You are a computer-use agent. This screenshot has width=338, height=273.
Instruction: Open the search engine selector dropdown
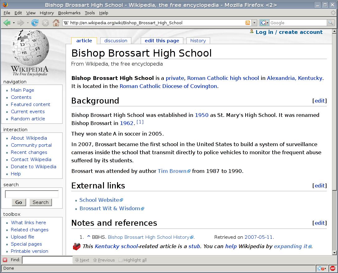point(265,23)
